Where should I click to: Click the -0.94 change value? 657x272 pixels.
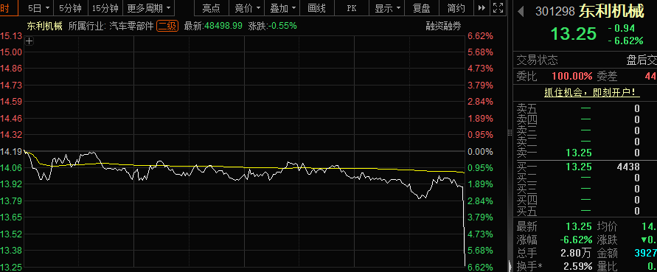coord(621,29)
